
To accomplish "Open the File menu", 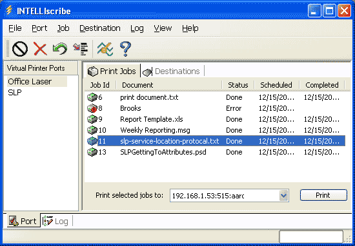I will tap(15, 28).
